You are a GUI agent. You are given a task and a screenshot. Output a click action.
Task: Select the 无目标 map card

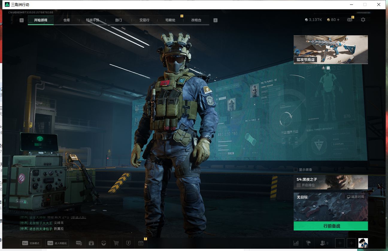click(x=331, y=207)
